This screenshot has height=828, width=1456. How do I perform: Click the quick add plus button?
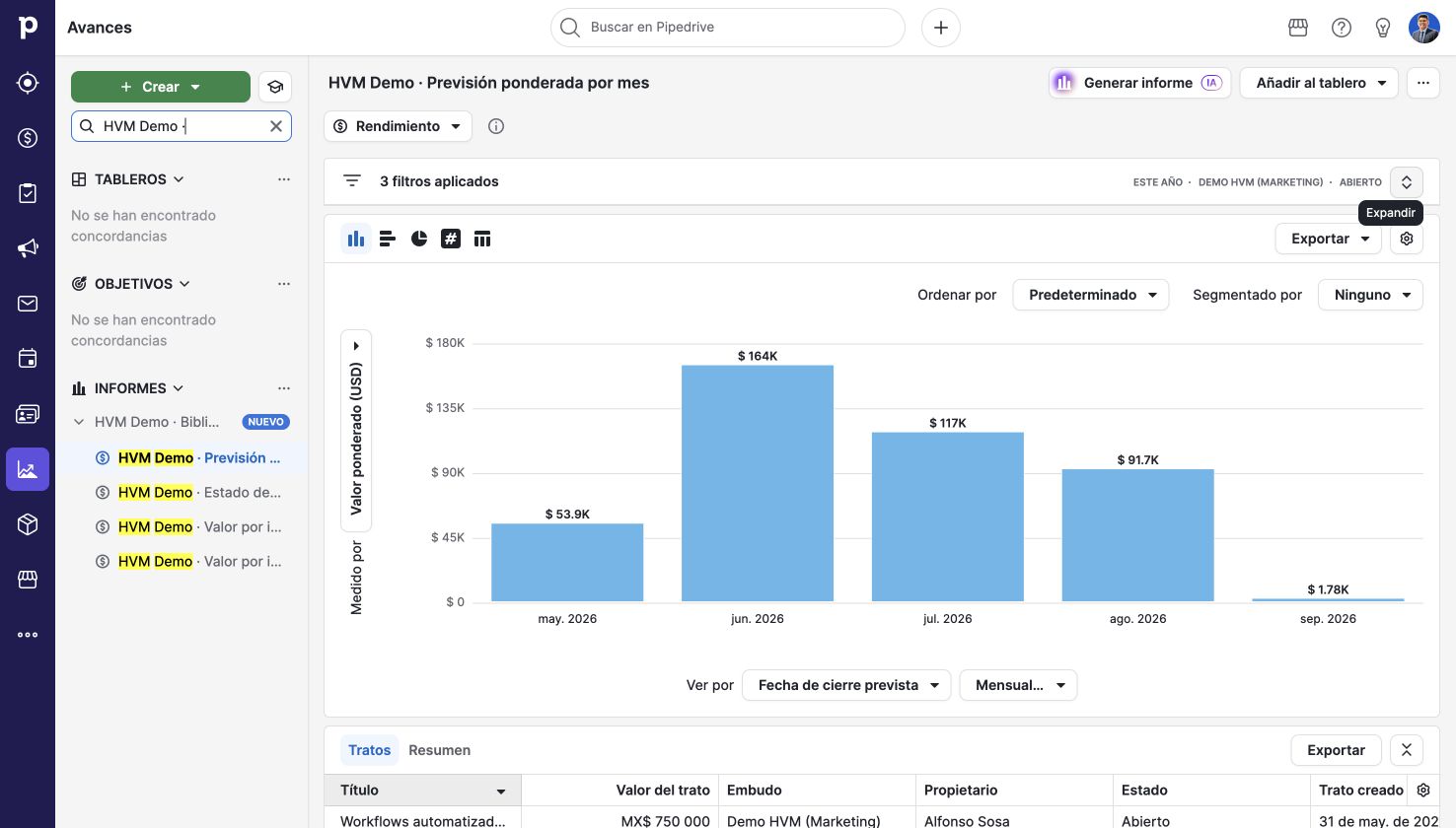click(940, 28)
